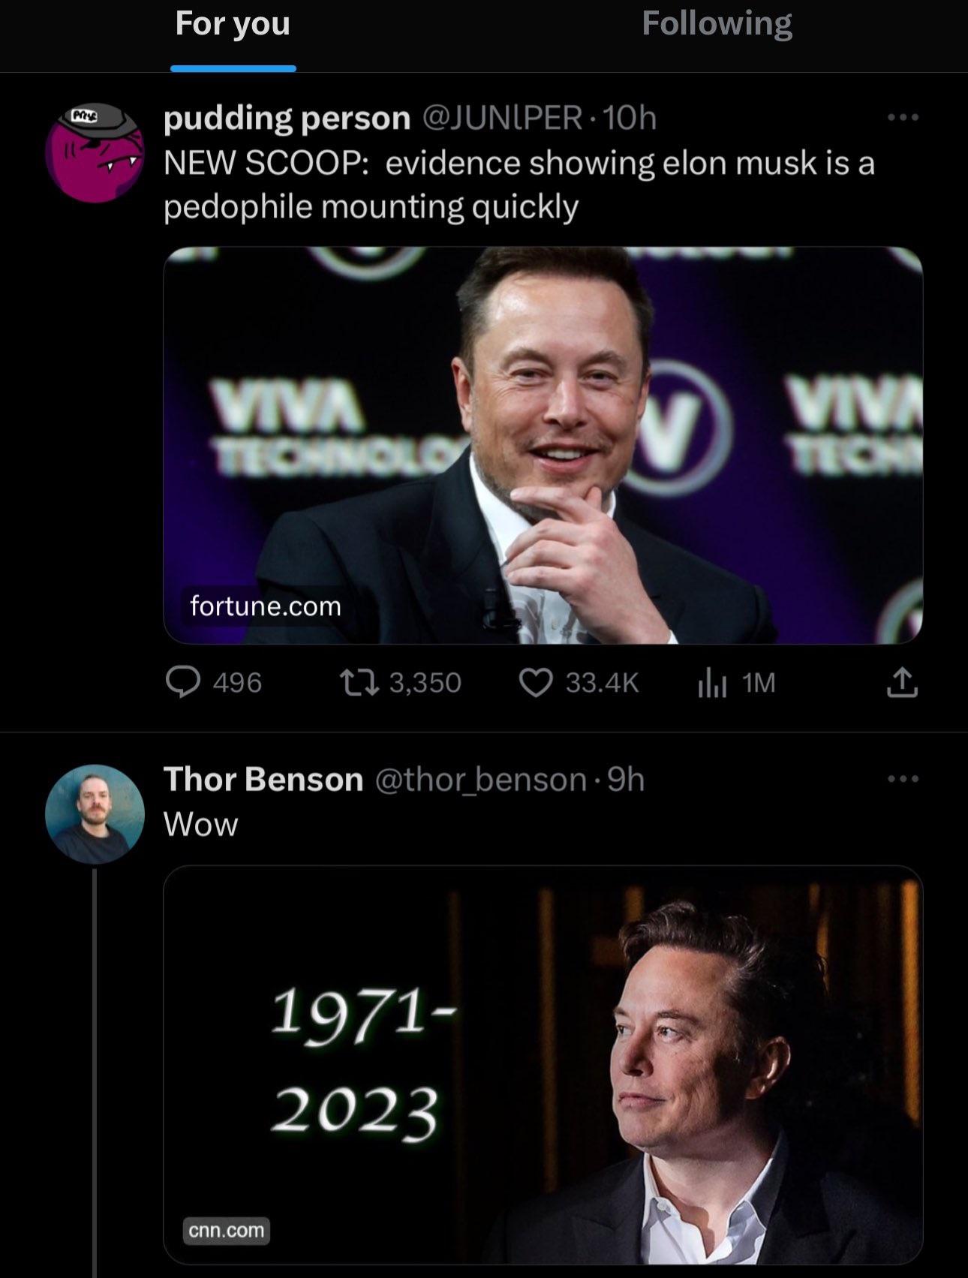Open the cnn.com link card image
The width and height of the screenshot is (968, 1278).
click(543, 1064)
